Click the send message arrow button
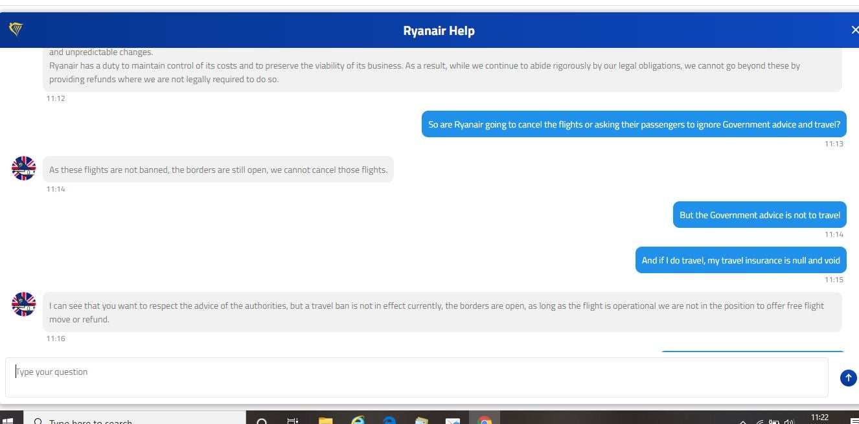Screen dimensions: 859x424 pos(848,378)
